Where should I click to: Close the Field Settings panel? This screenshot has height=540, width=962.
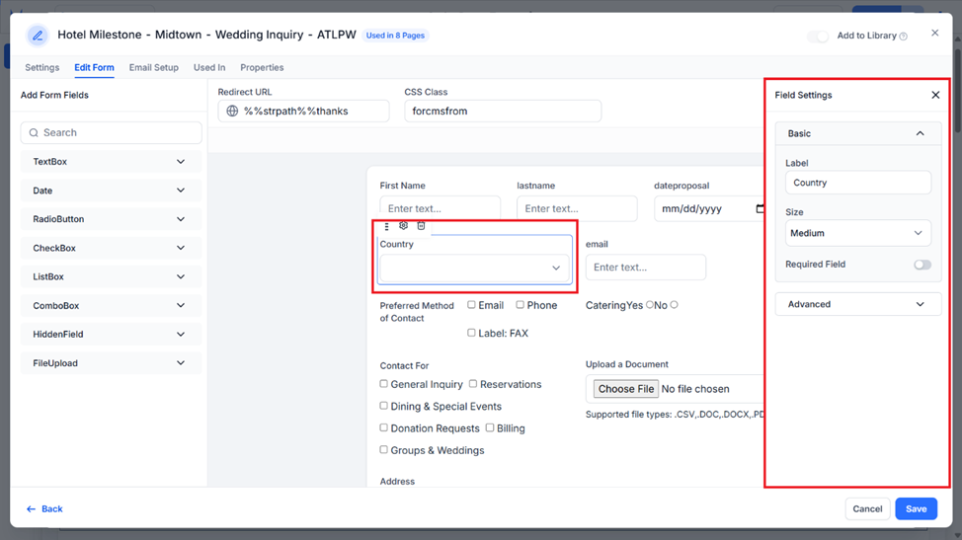point(935,95)
